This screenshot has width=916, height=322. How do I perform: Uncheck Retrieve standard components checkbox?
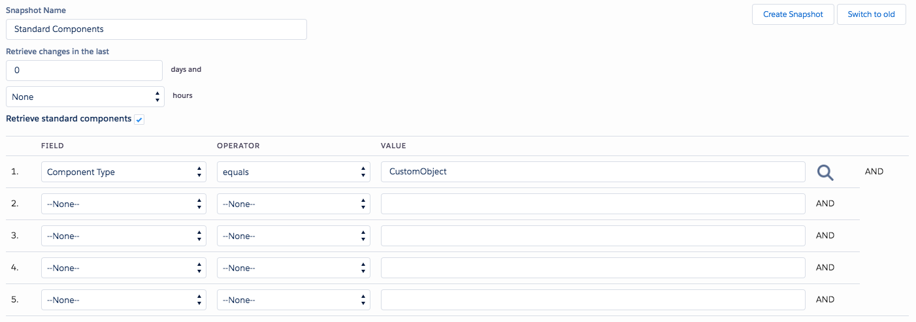coord(139,120)
